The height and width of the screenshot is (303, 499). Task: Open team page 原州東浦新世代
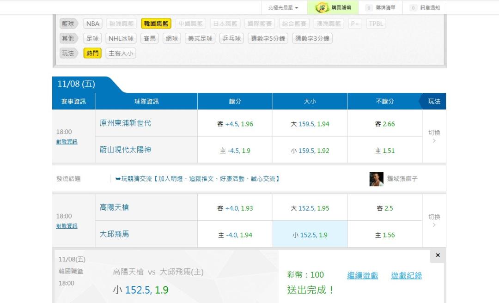pos(125,123)
